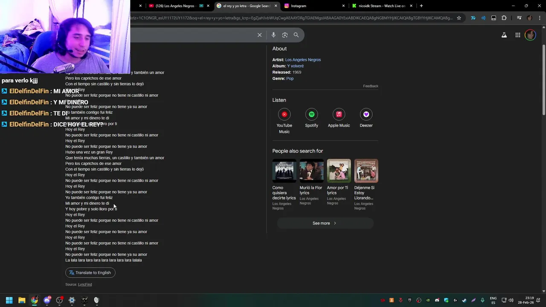Listen on Apple Music
546x307 pixels.
[x=339, y=118]
